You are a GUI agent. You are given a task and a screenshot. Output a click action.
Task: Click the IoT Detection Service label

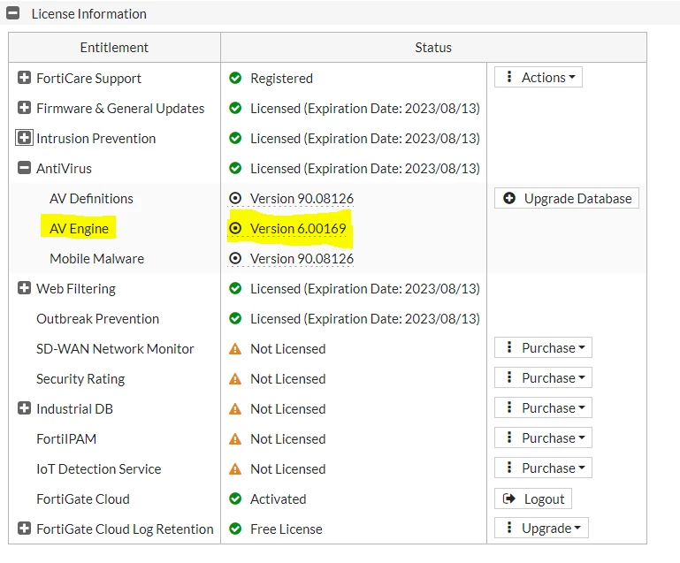(98, 468)
